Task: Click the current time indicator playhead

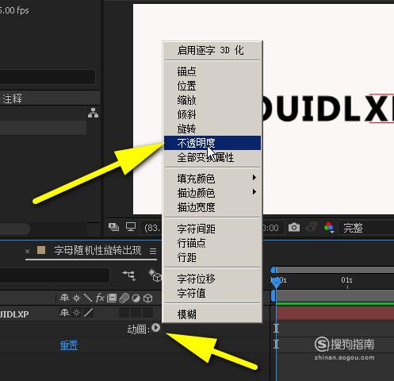Action: (276, 283)
